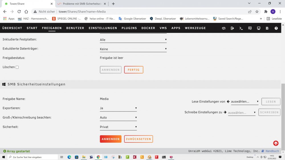Click the switch-language arrows icon in header
Viewport: 285px width, 160px height.
224,28
